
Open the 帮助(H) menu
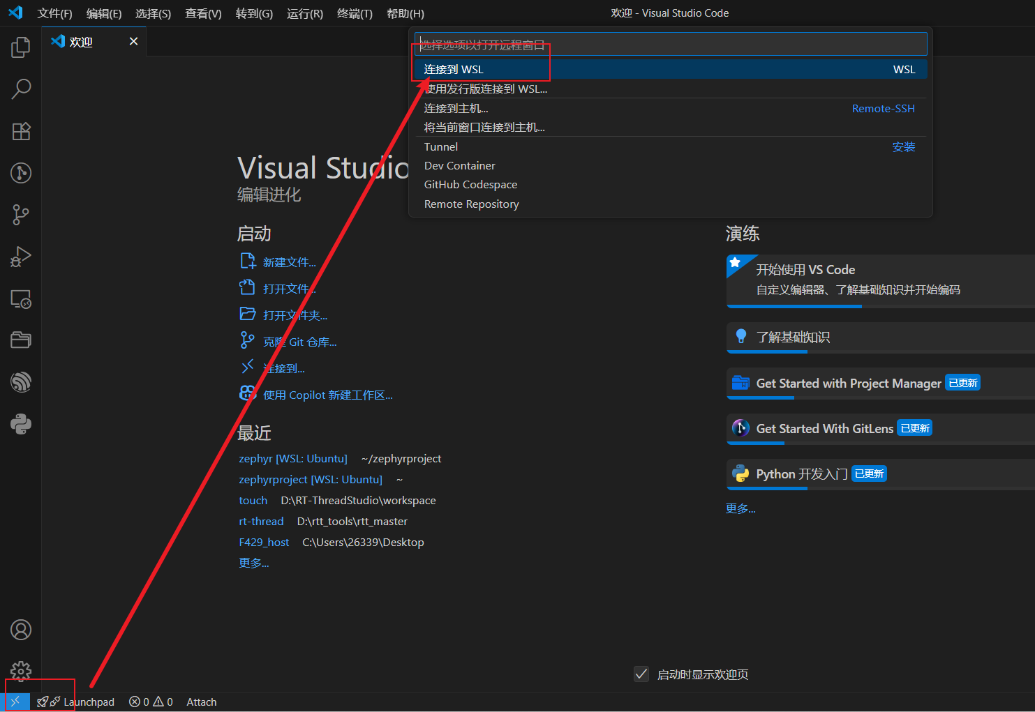coord(405,13)
